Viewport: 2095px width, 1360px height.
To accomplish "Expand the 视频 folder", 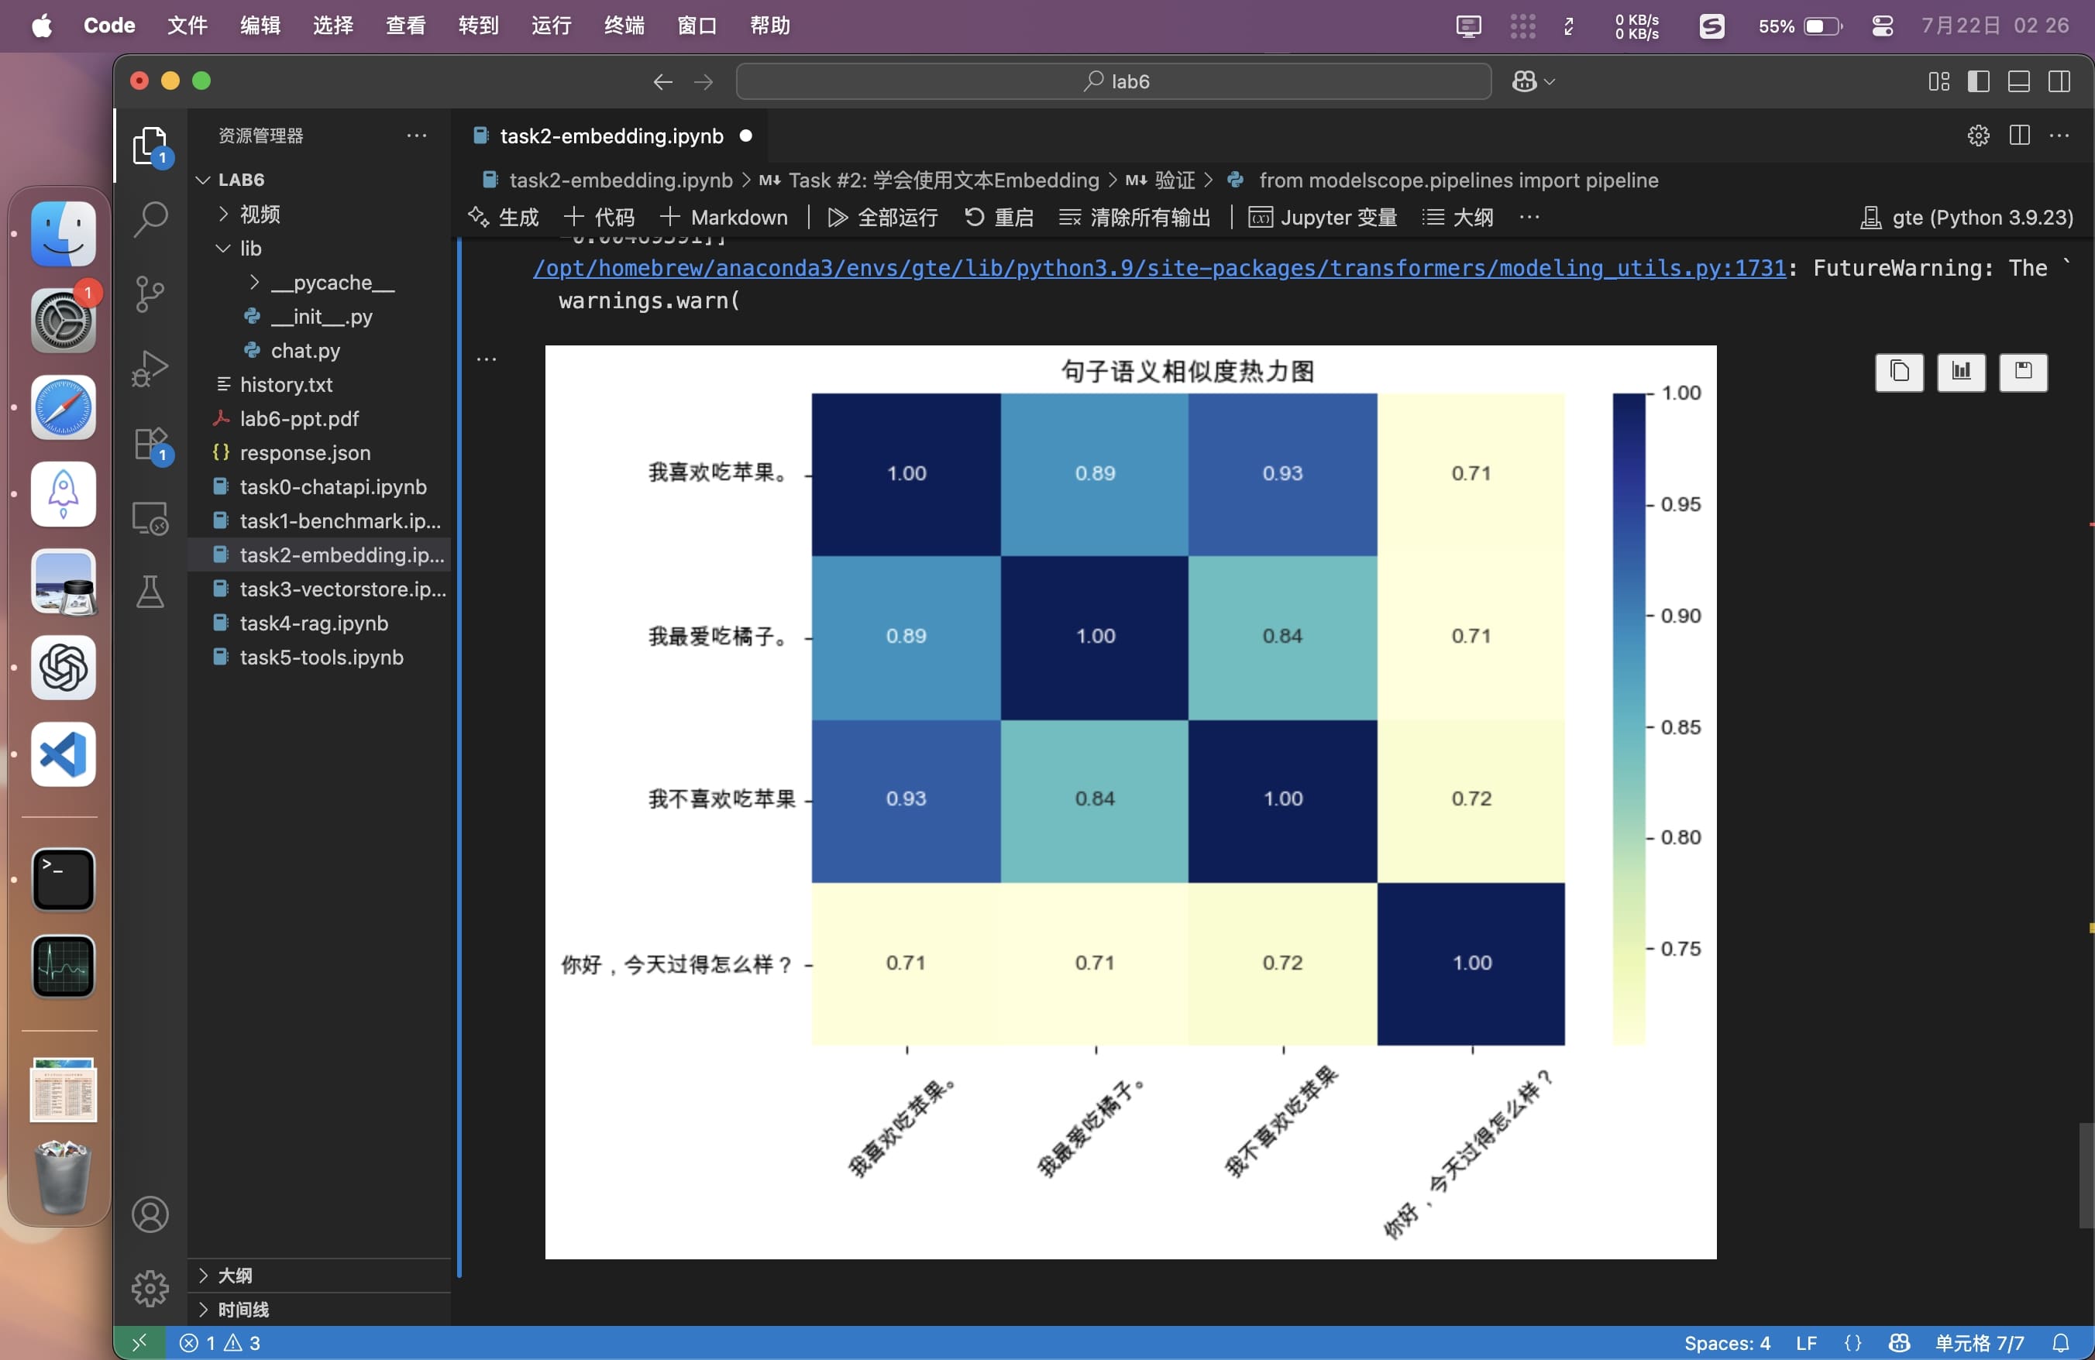I will point(259,214).
